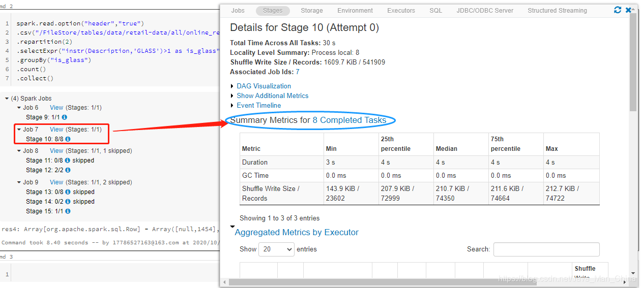Click View link for Job 8
Screen dimensions: 641x288
pyautogui.click(x=56, y=151)
